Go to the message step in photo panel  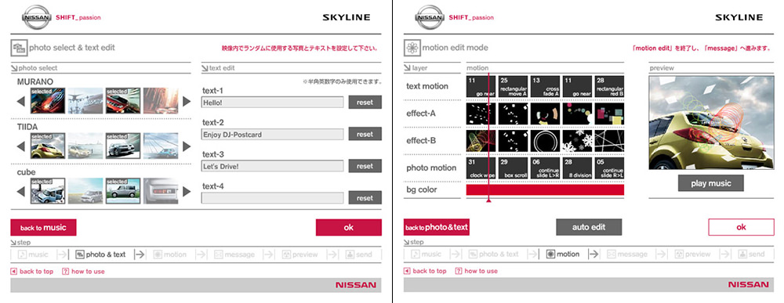(x=234, y=254)
